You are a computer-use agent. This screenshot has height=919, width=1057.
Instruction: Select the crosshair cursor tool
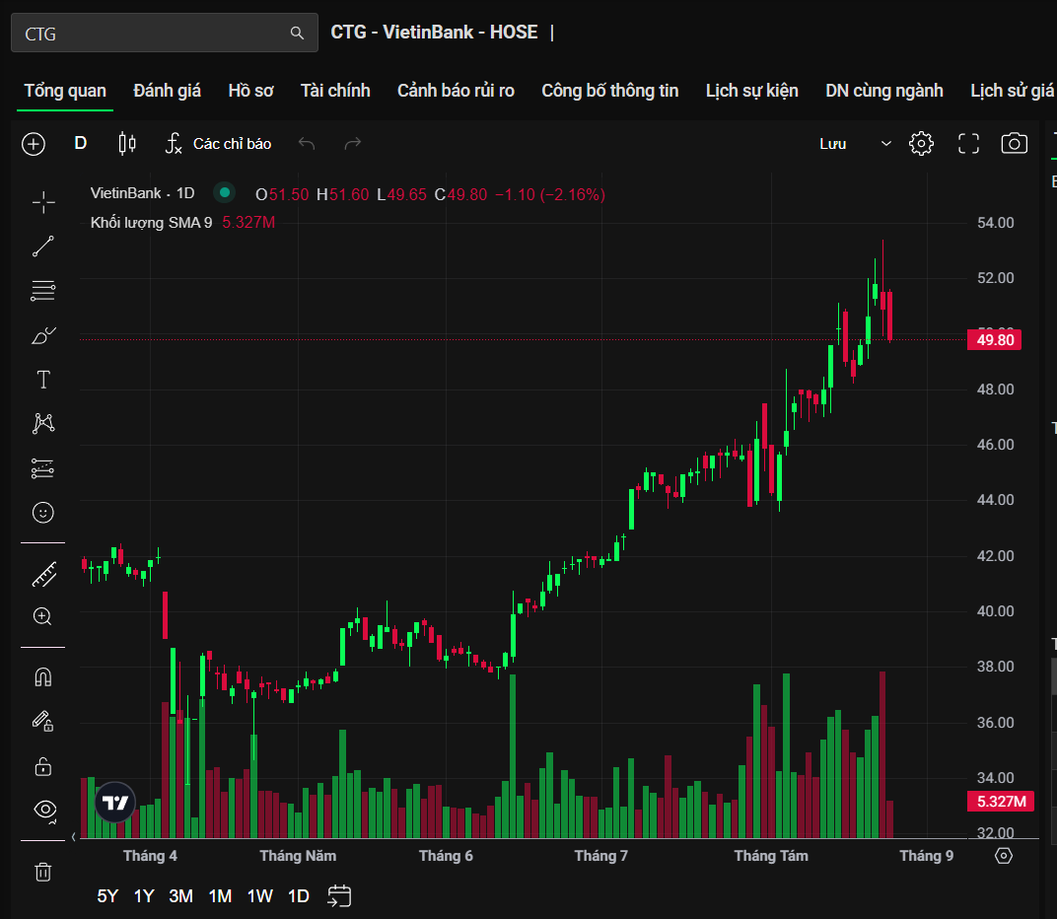click(x=43, y=202)
